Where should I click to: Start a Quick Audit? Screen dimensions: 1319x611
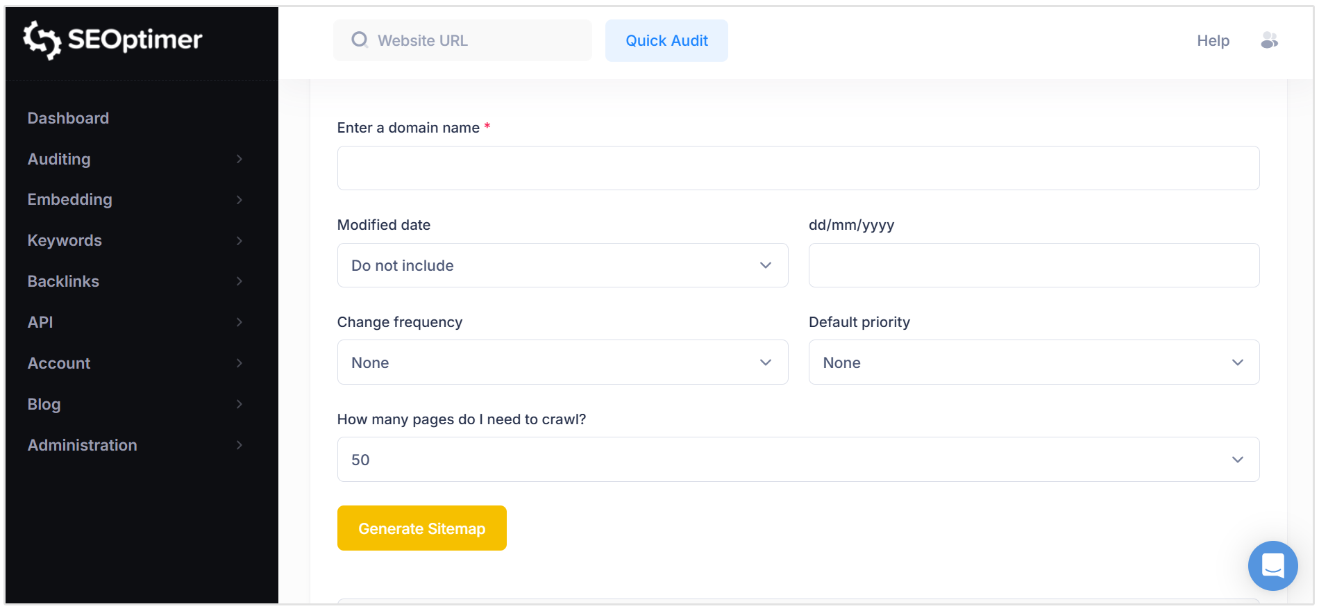[x=666, y=40]
